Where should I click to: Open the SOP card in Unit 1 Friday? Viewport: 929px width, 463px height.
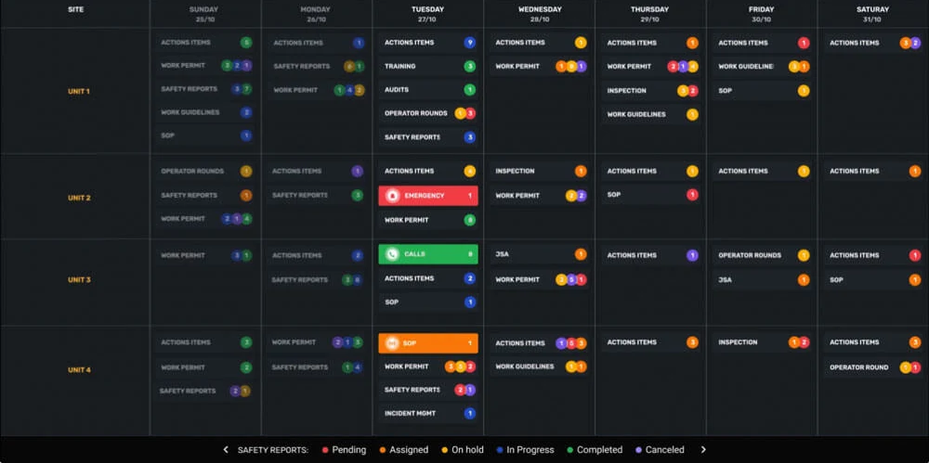tap(763, 91)
